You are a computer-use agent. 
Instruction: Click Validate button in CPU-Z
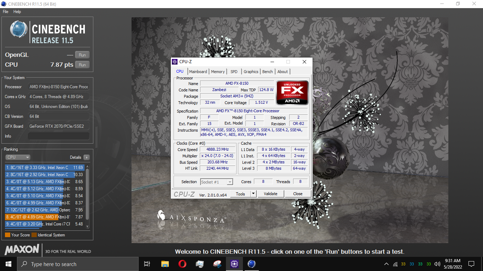click(270, 194)
